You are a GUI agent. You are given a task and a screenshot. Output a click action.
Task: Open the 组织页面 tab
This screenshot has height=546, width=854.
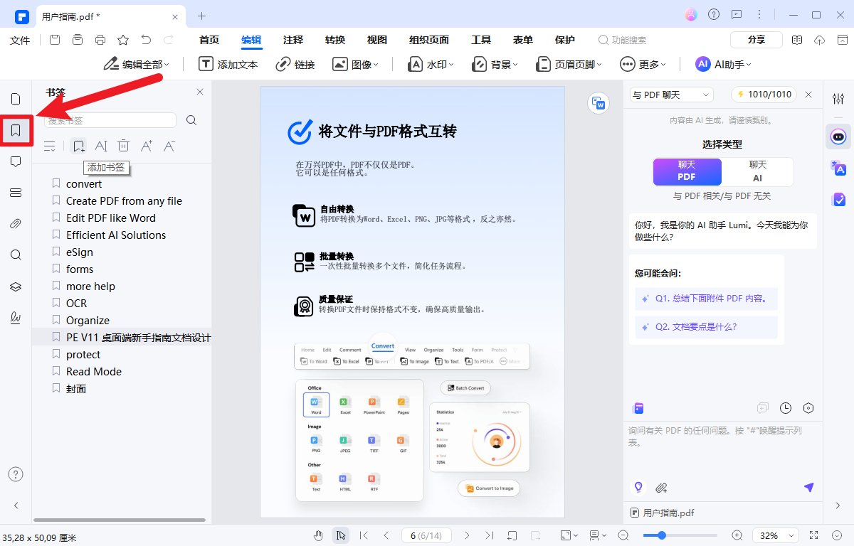pyautogui.click(x=428, y=40)
